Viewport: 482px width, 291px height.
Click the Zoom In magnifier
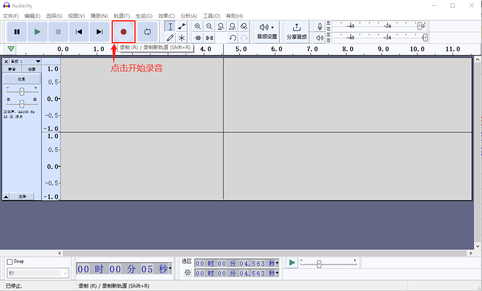[198, 27]
